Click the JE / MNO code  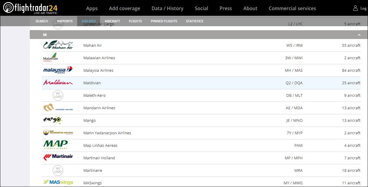294,120
